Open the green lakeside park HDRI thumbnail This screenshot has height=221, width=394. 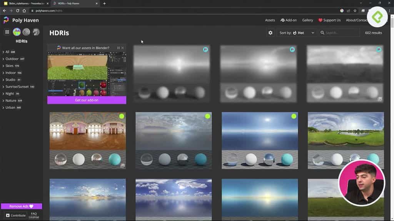[346, 140]
